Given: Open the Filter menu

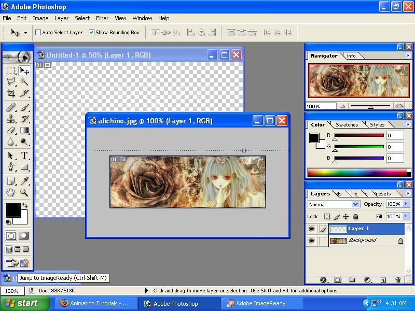Looking at the screenshot, I should pyautogui.click(x=102, y=18).
